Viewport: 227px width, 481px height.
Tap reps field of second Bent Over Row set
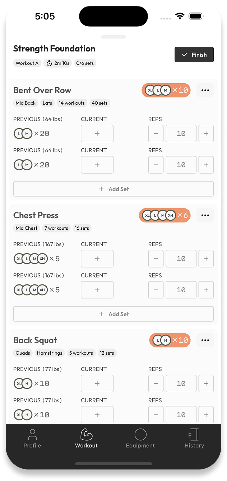click(181, 165)
